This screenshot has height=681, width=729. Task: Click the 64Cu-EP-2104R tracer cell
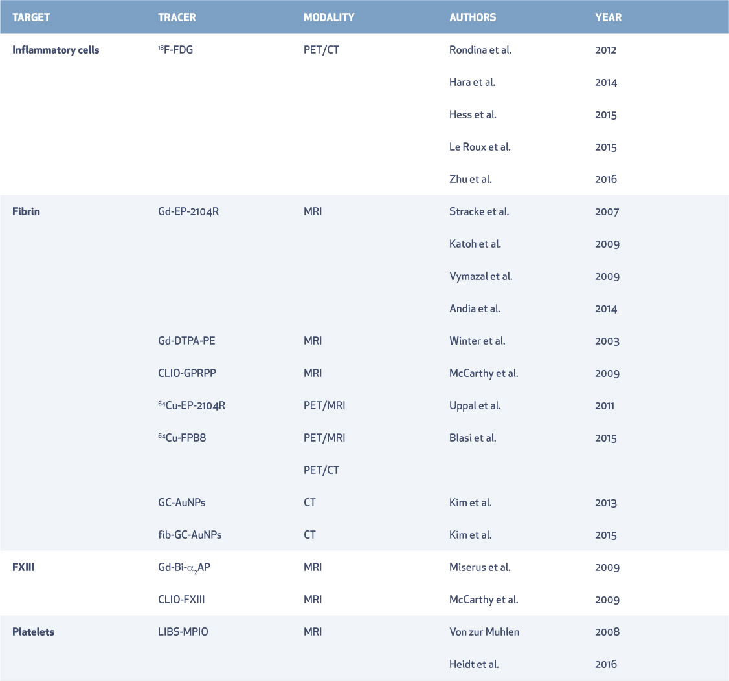click(x=192, y=405)
